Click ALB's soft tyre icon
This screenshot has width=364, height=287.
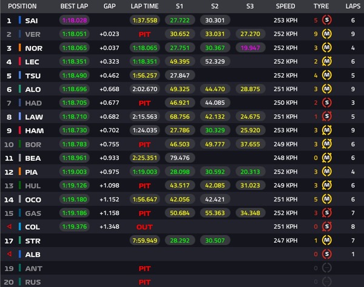328,254
